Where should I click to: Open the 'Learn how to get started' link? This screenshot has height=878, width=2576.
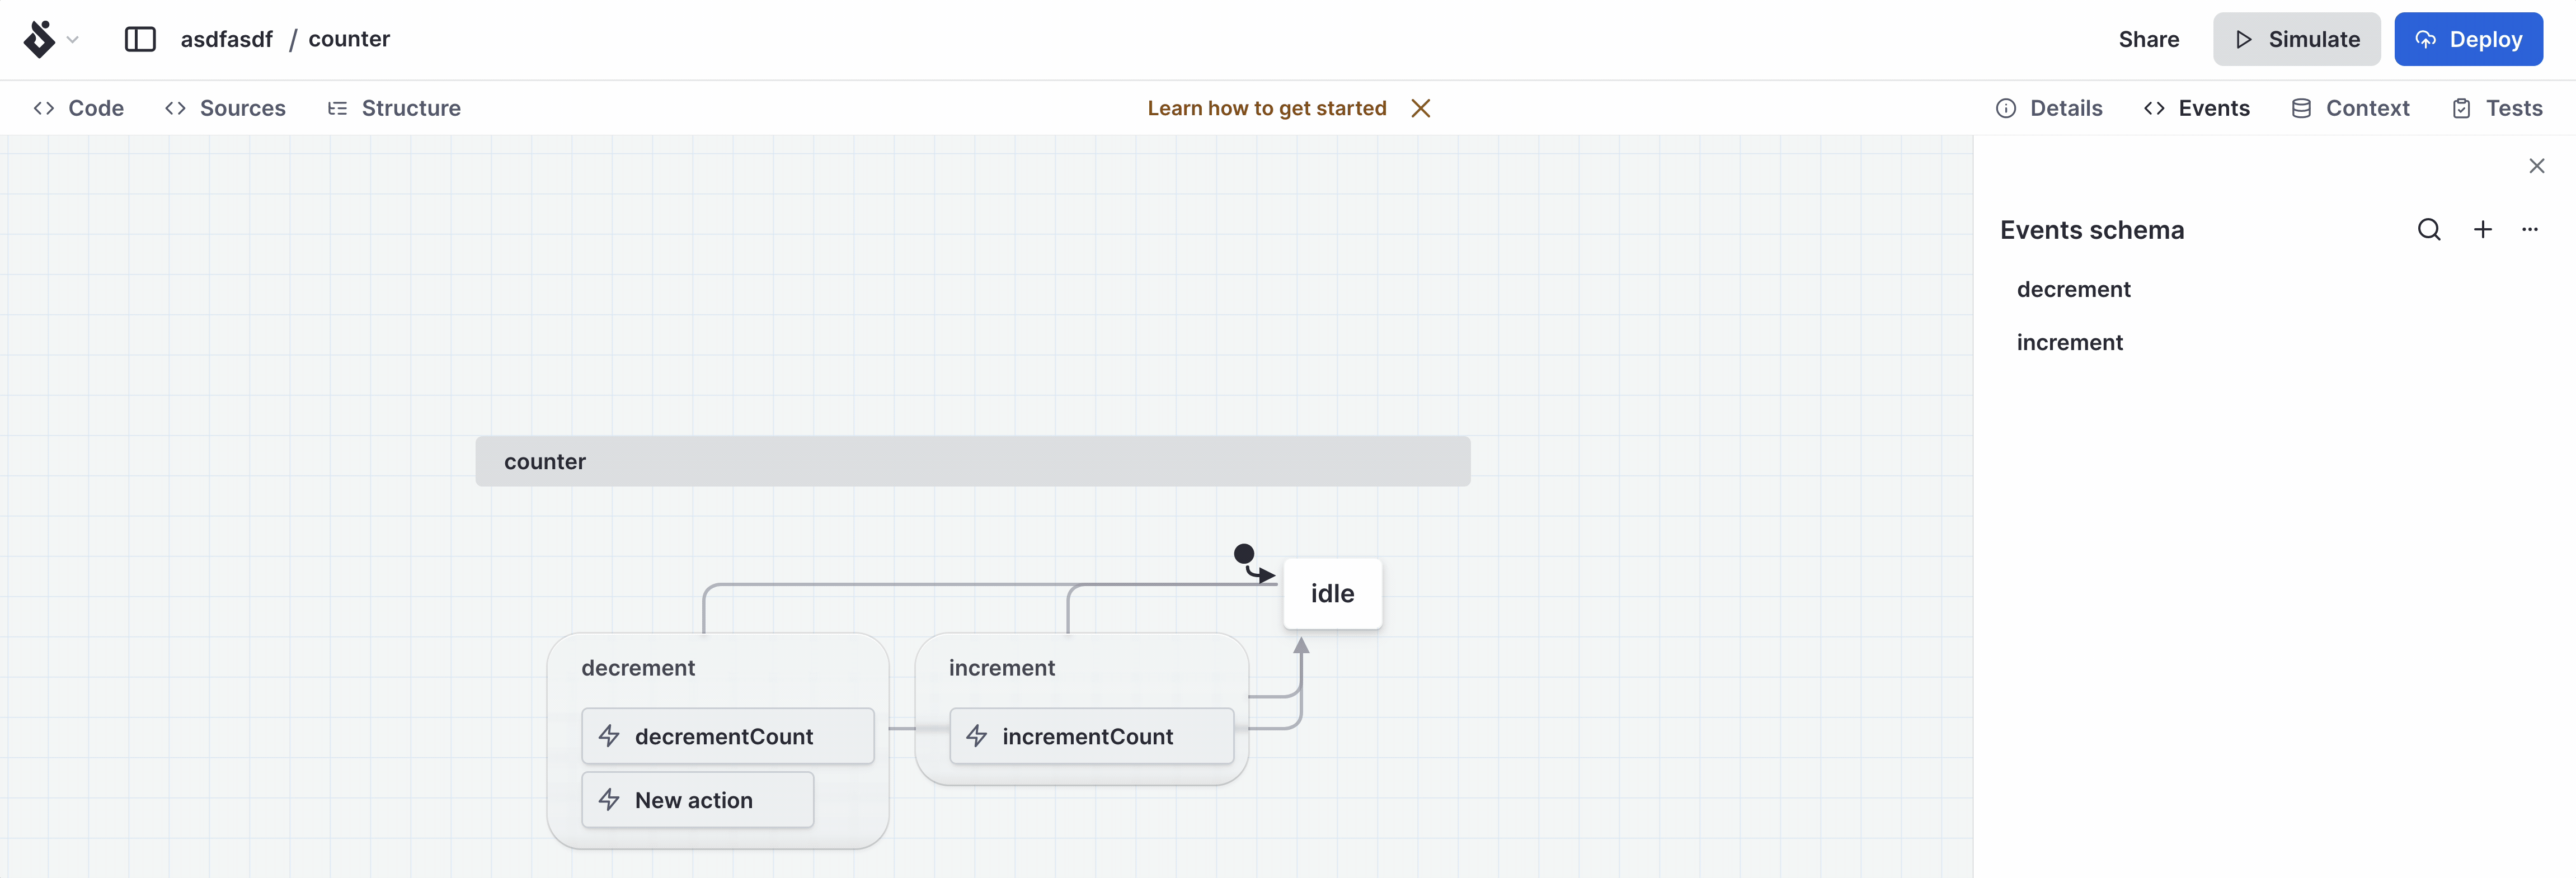click(1266, 108)
